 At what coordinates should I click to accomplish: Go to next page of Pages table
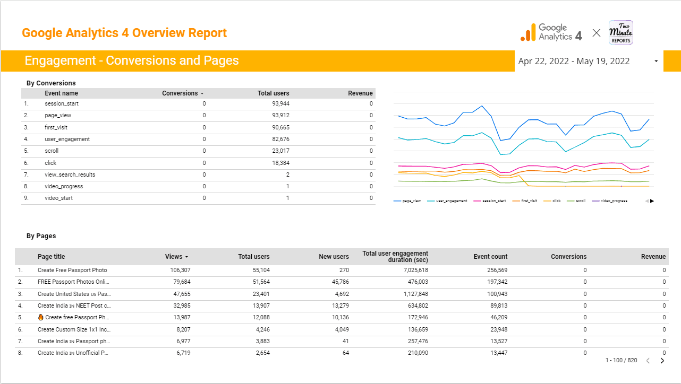662,361
